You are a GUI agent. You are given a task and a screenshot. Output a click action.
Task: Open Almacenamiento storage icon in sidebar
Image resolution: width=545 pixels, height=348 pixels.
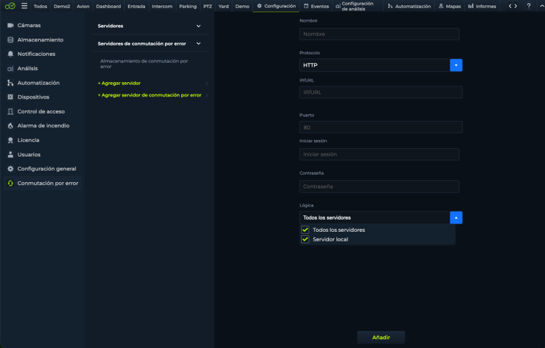(x=10, y=40)
